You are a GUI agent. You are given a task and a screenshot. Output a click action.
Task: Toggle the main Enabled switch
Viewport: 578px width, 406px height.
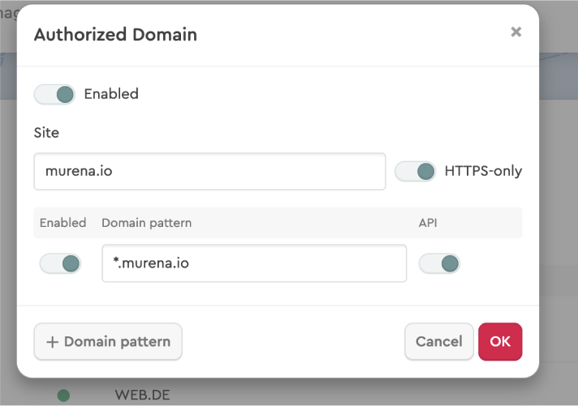(54, 94)
